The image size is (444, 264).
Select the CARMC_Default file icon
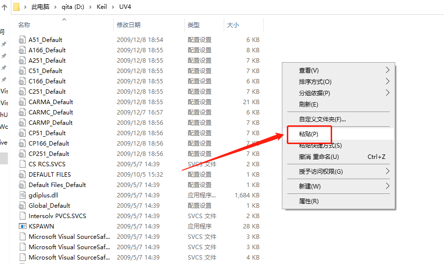[22, 113]
